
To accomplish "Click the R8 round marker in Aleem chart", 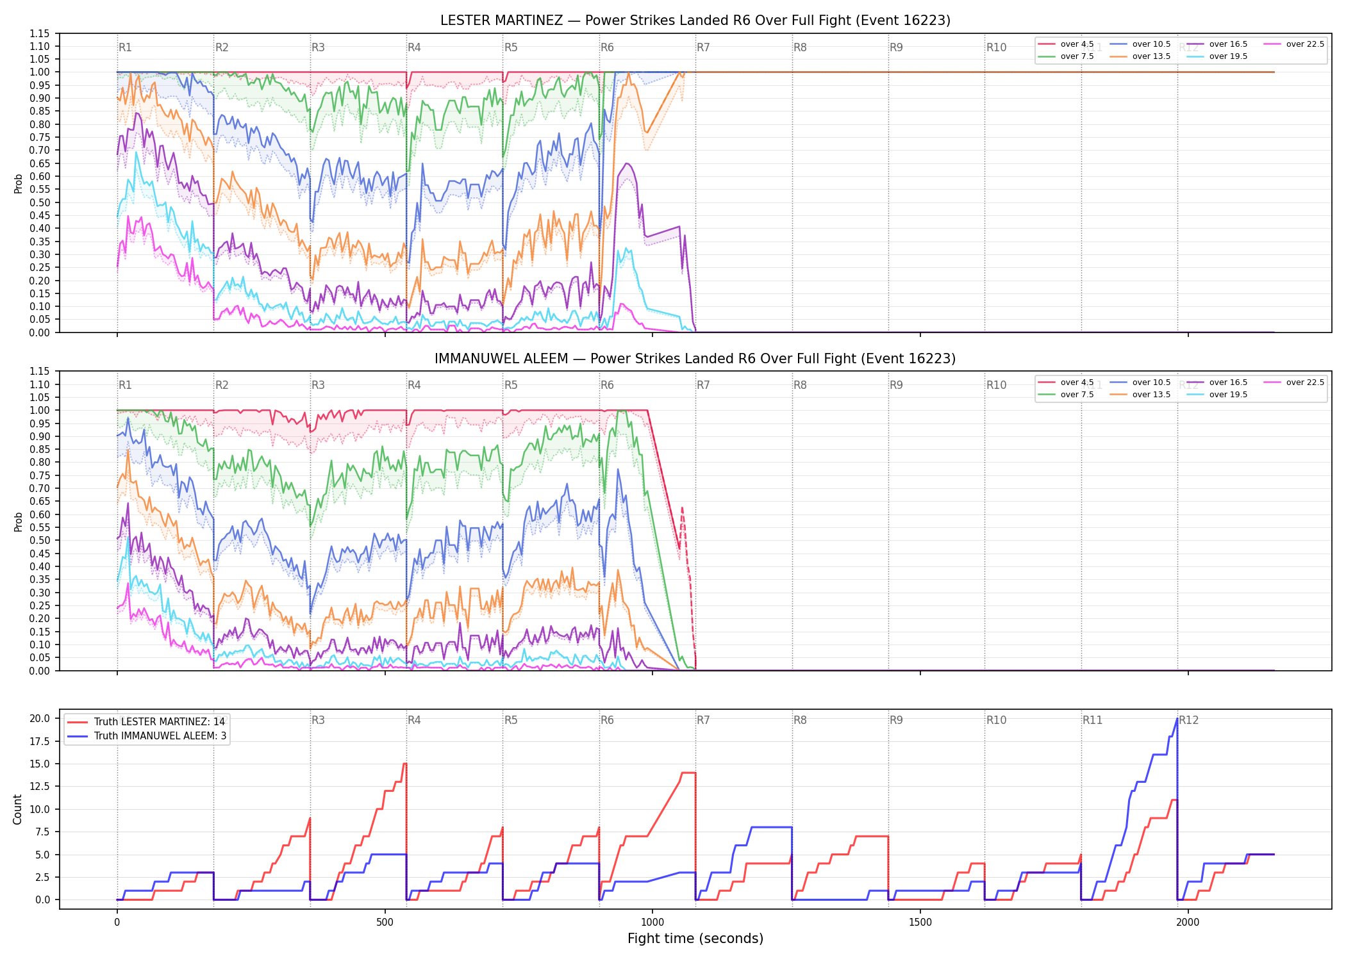I will tap(800, 385).
